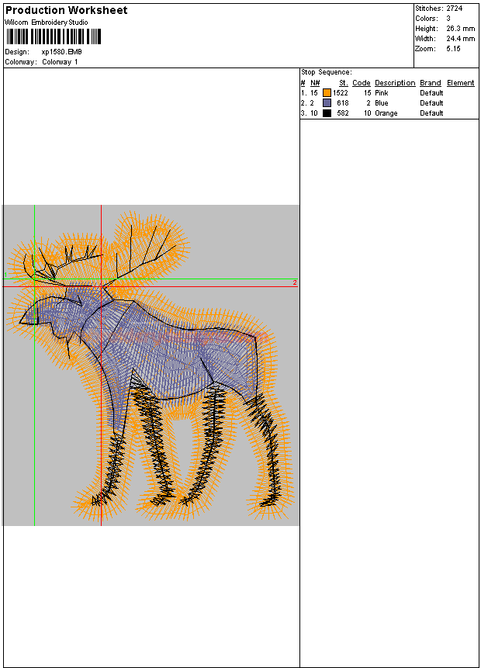Click the Colors value '3'
Image resolution: width=481 pixels, height=668 pixels.
[x=448, y=19]
